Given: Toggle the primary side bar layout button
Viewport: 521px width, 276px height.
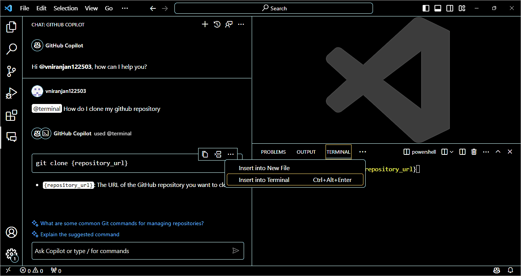Looking at the screenshot, I should [426, 8].
